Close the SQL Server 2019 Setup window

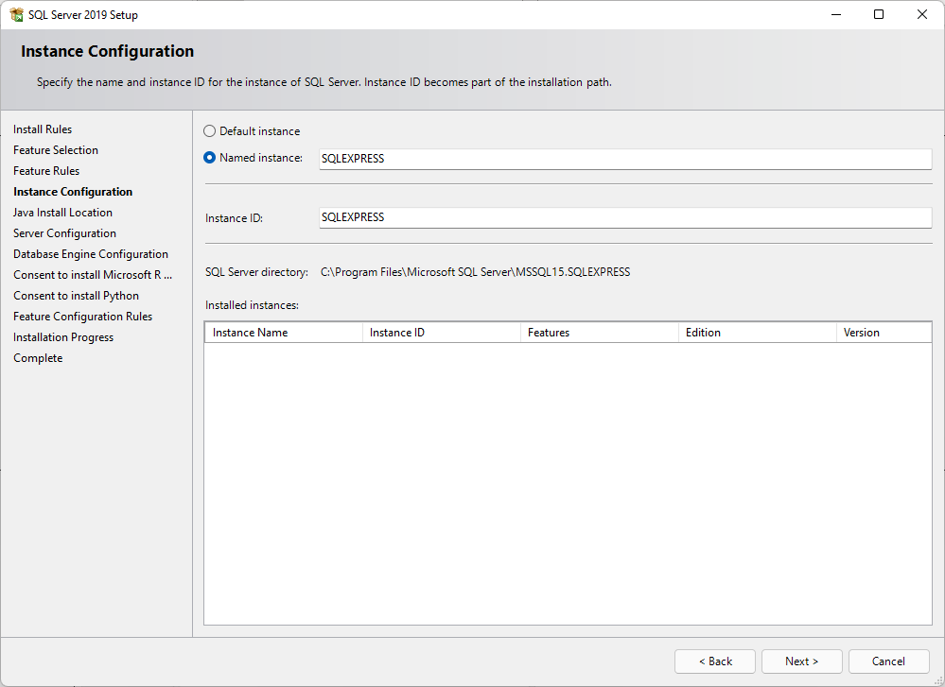(921, 14)
